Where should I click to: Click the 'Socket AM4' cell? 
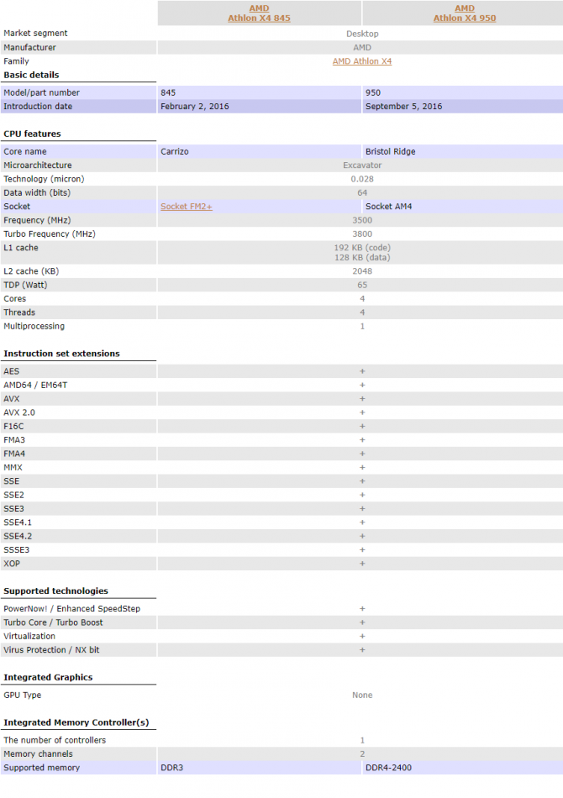tap(463, 207)
